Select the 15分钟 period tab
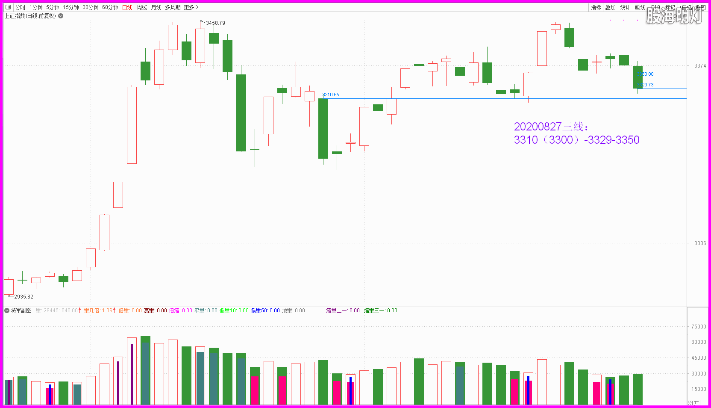Image resolution: width=711 pixels, height=408 pixels. (x=71, y=7)
